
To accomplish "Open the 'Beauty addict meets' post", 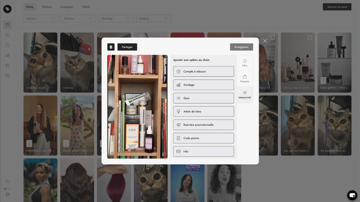I will point(77,126).
